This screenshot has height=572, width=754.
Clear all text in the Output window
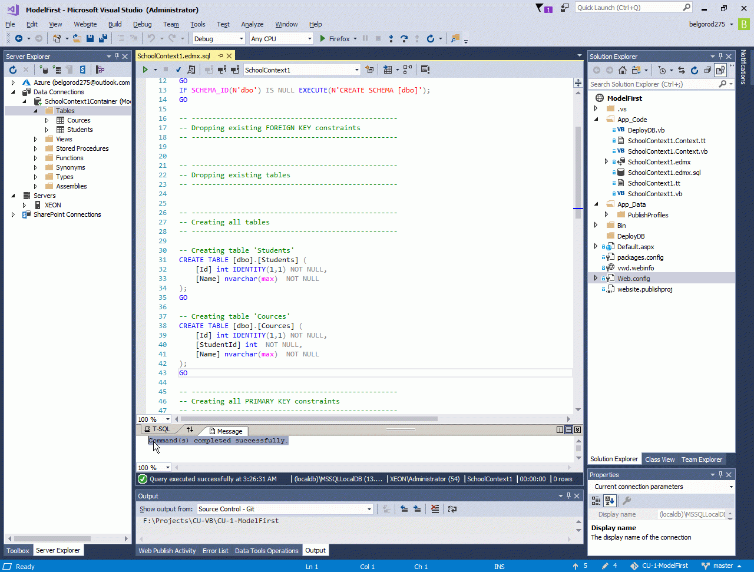point(435,509)
